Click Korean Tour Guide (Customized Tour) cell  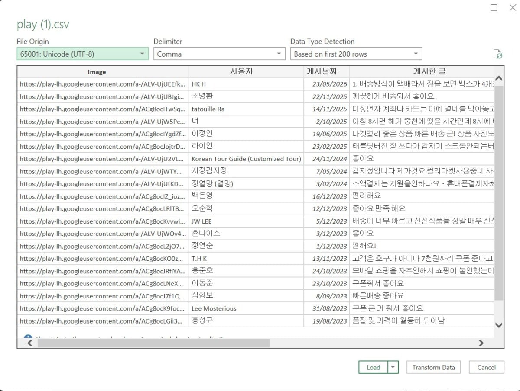(x=247, y=159)
